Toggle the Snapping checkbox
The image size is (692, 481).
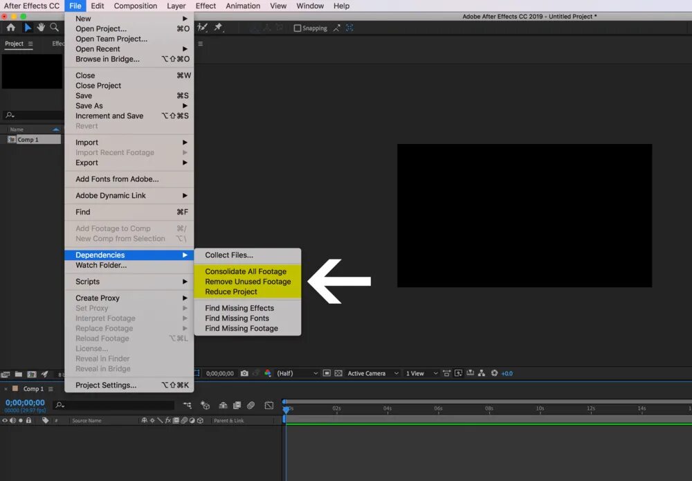(x=298, y=28)
